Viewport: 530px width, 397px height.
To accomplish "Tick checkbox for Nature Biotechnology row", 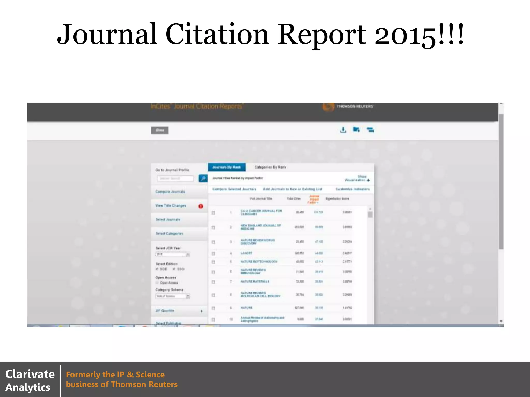I will (x=213, y=262).
